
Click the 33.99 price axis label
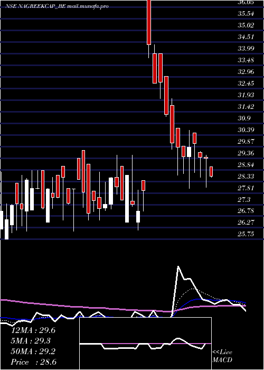click(x=246, y=49)
